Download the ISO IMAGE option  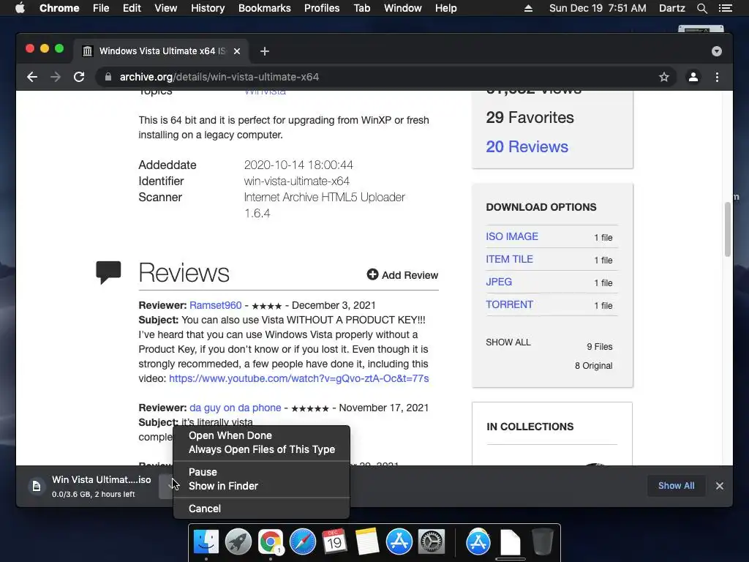click(511, 236)
